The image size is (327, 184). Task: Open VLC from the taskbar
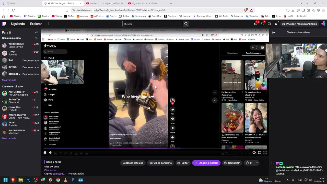click(65, 180)
